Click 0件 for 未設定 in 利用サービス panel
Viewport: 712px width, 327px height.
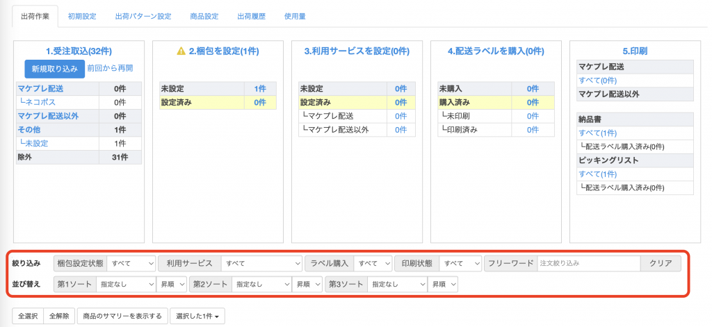tap(401, 89)
